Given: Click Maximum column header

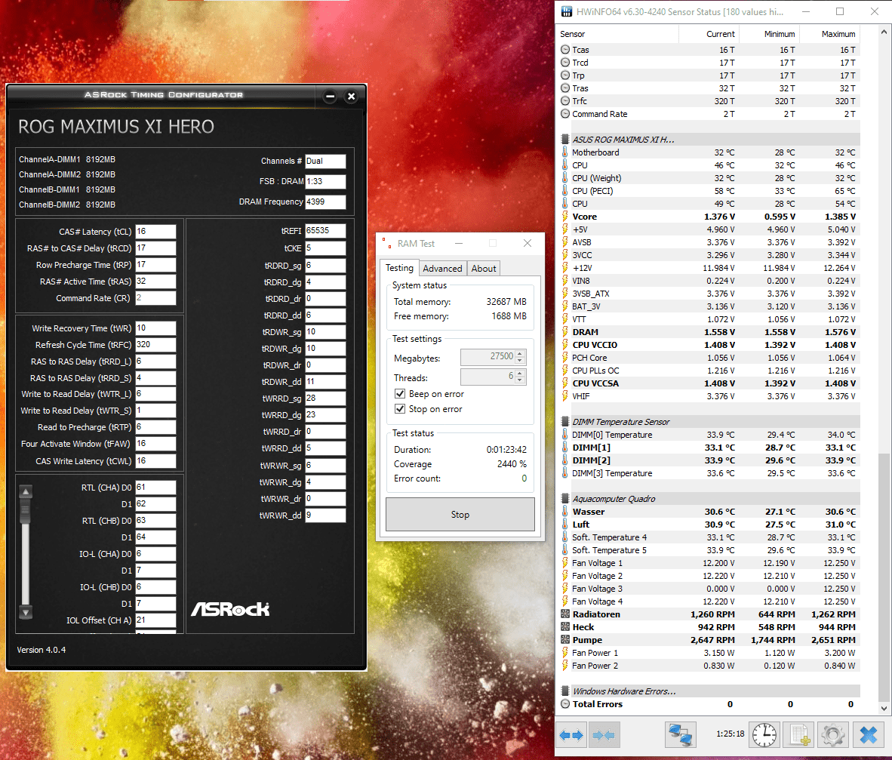Looking at the screenshot, I should point(829,34).
